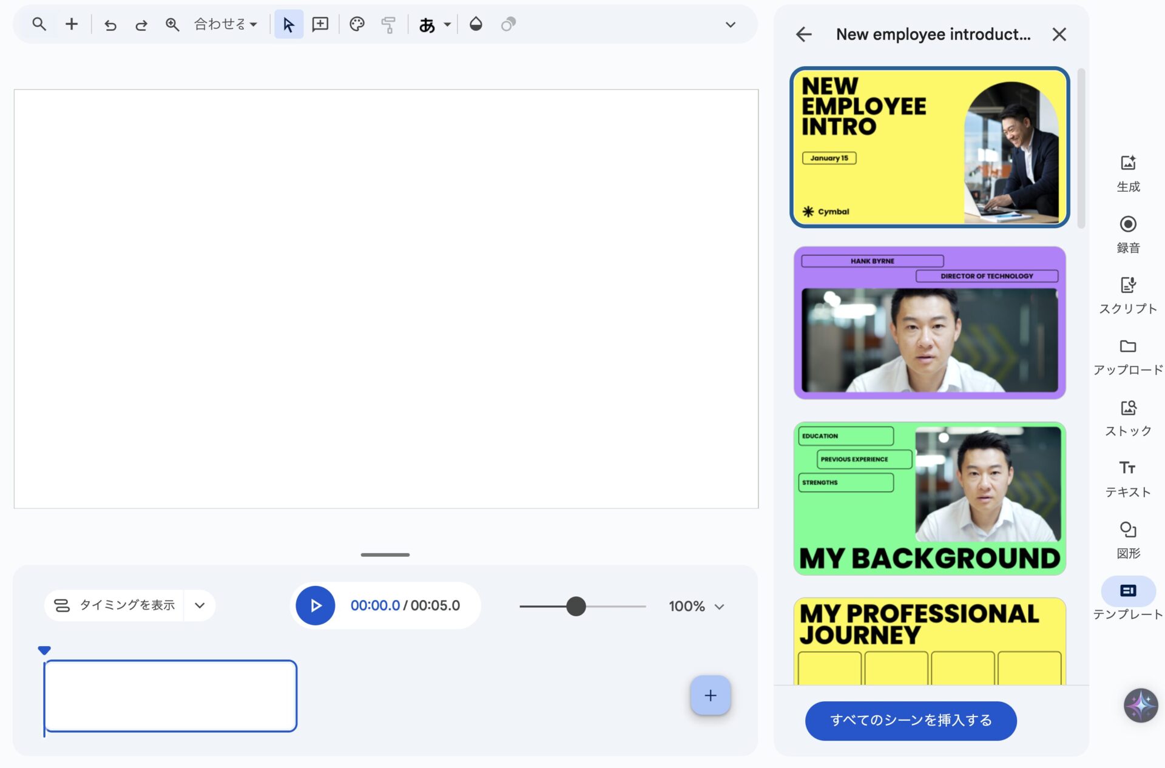Click the undo arrow icon

click(x=110, y=25)
